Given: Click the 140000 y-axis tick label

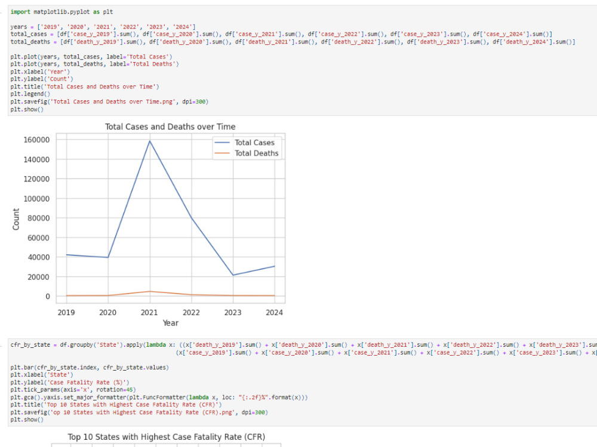Looking at the screenshot, I should [36, 159].
